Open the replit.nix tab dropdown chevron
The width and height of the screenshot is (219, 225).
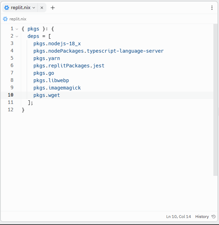pos(34,8)
